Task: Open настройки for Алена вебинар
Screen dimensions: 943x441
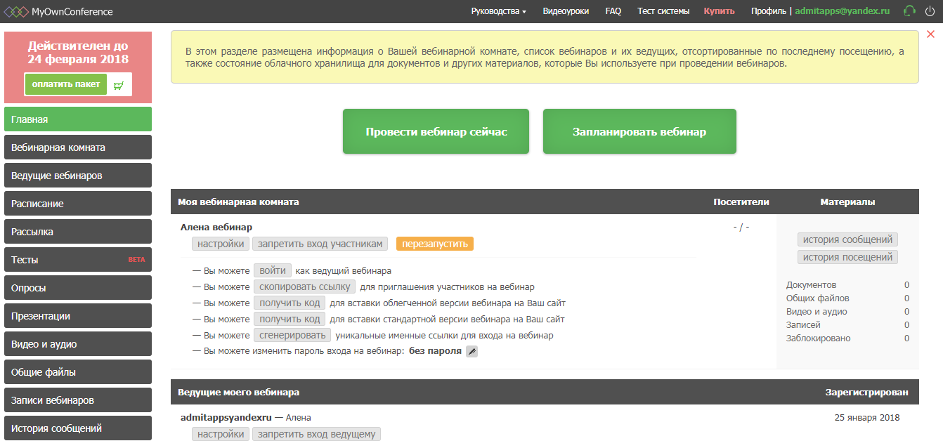Action: coord(221,244)
